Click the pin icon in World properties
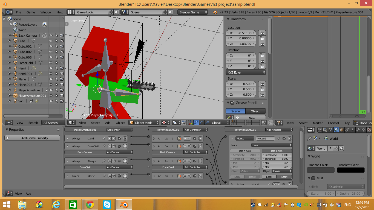Screen dimensions: 374x210 click(310, 138)
